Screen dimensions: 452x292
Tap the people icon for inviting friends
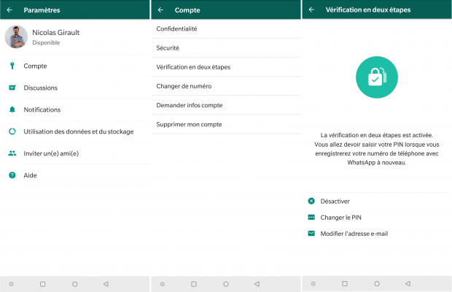(12, 153)
